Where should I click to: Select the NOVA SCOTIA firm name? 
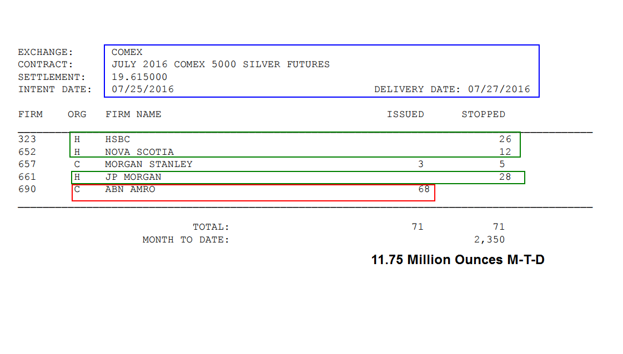pos(139,152)
